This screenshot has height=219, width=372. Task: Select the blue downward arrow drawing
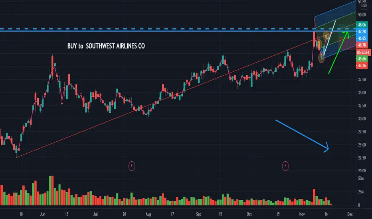point(301,135)
